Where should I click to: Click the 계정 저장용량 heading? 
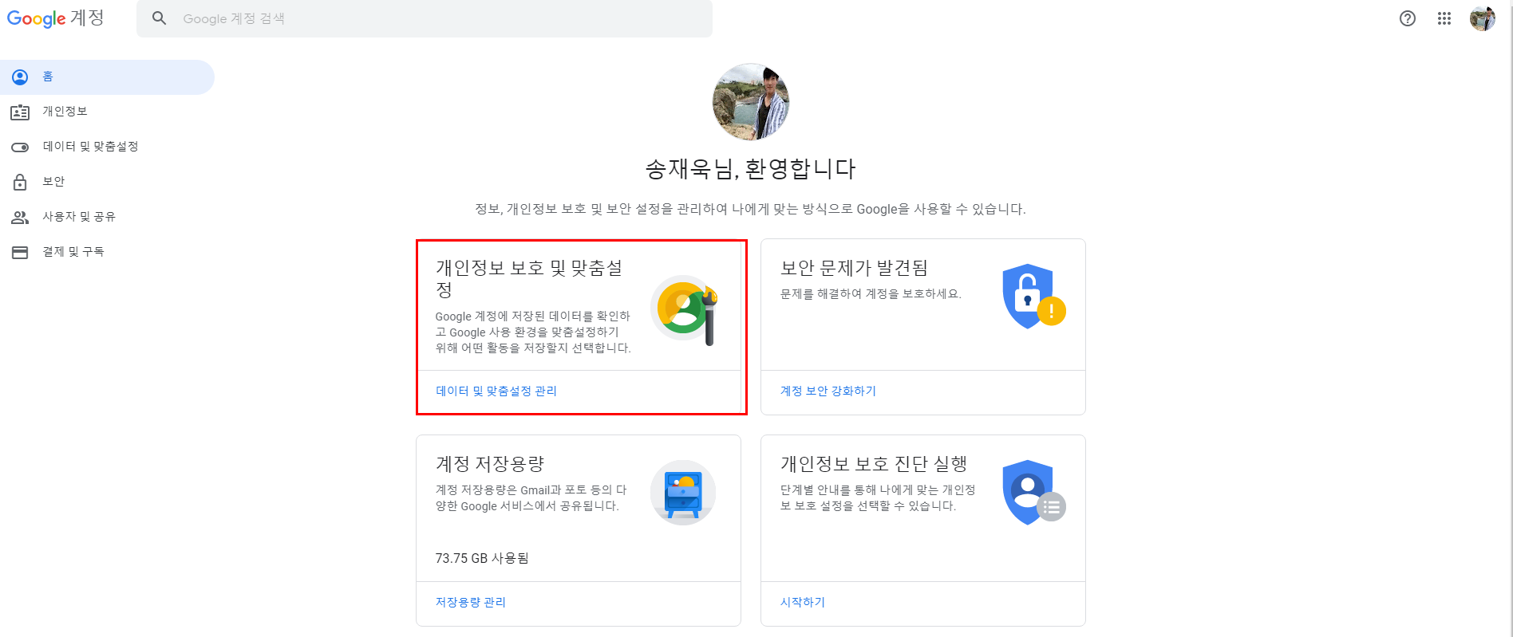[x=490, y=464]
